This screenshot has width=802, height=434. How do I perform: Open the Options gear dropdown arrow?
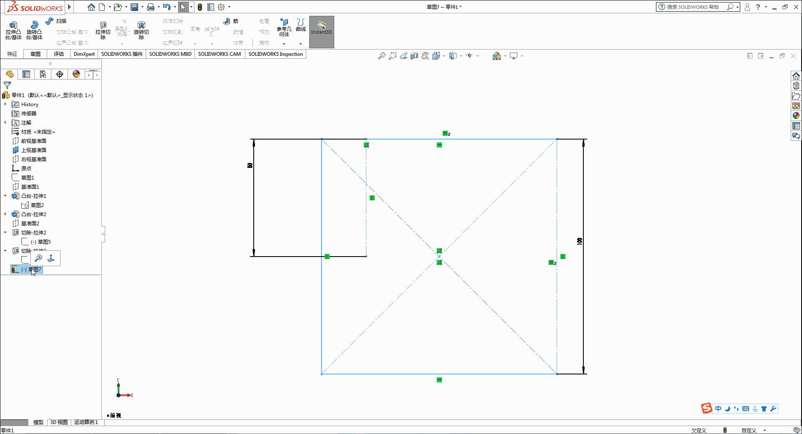click(229, 7)
